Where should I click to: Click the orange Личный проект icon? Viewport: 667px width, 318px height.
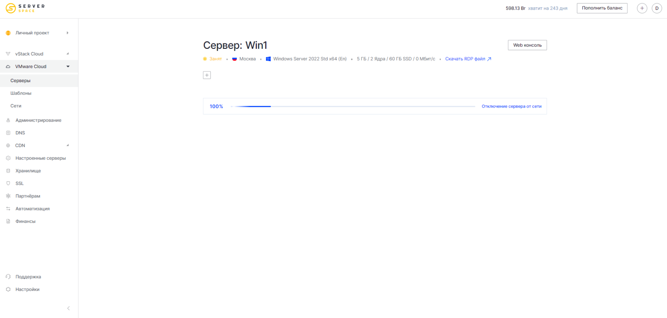pos(8,33)
